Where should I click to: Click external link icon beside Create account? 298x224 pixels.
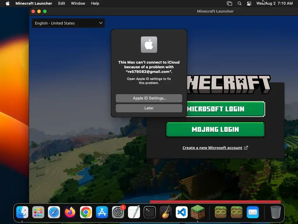(x=246, y=148)
